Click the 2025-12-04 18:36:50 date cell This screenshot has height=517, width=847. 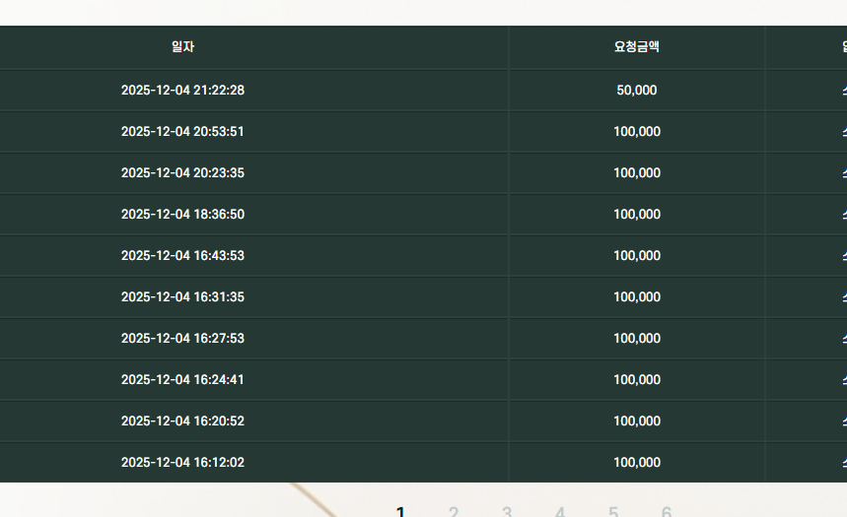[x=182, y=215]
